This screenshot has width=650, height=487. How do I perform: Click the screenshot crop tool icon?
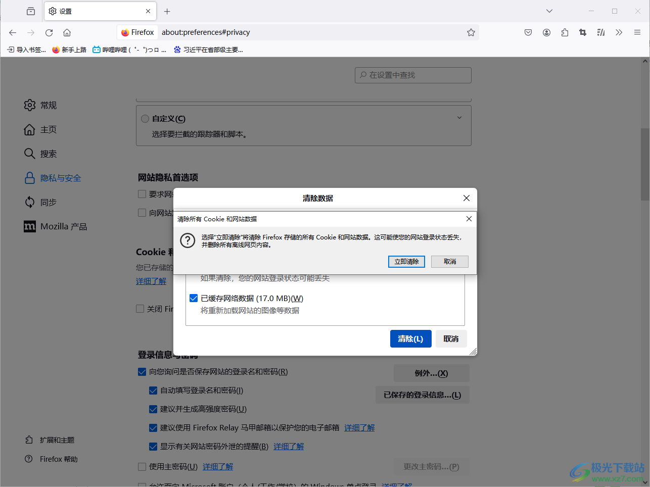point(583,32)
